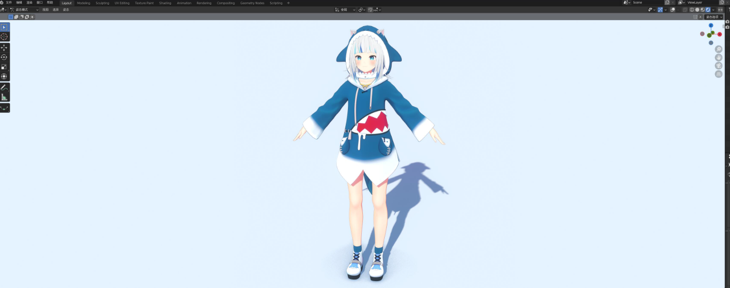This screenshot has height=288, width=730.
Task: Open the interaction mode dropdown
Action: [x=25, y=10]
